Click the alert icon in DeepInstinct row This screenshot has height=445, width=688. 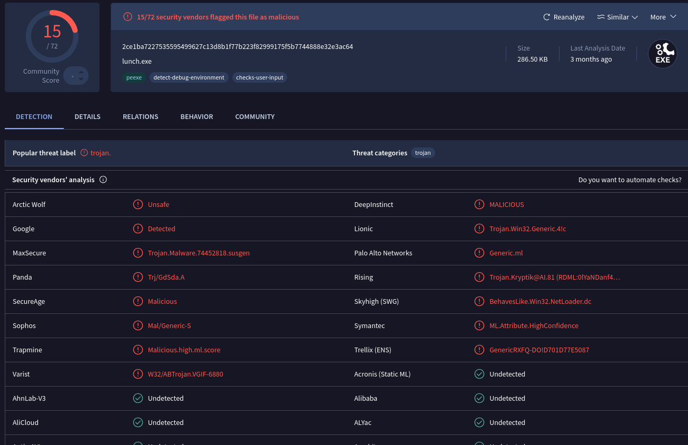pyautogui.click(x=479, y=204)
